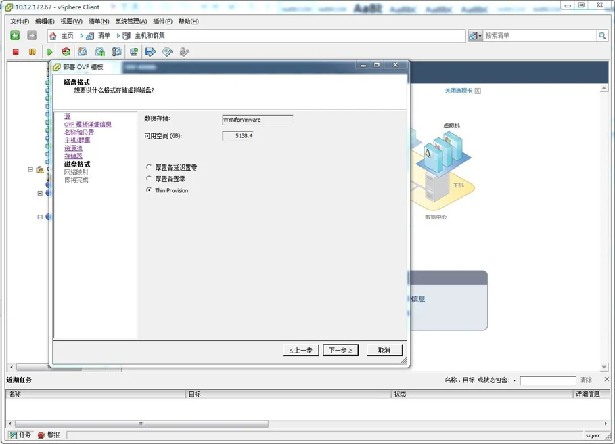Screen dimensions: 615x444
Task: Close the 近期任务 recent tasks panel
Action: (x=606, y=379)
